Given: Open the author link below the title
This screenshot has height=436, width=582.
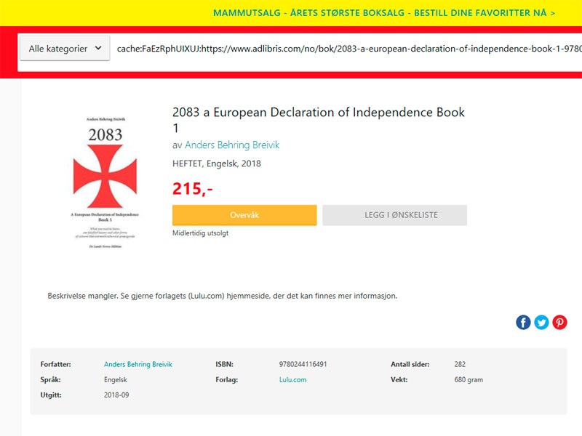Looking at the screenshot, I should pyautogui.click(x=232, y=145).
